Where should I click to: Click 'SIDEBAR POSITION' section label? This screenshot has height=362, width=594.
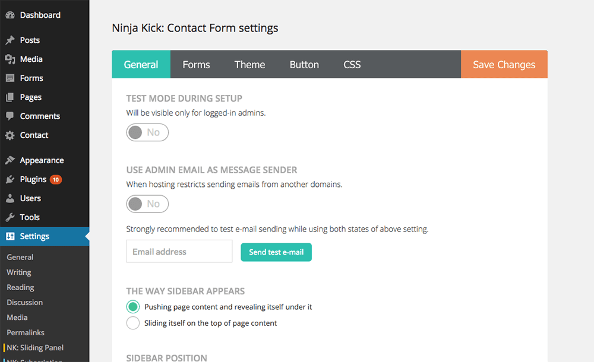(167, 358)
